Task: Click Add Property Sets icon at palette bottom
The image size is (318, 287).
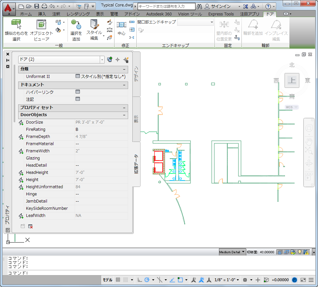Action: tap(23, 226)
